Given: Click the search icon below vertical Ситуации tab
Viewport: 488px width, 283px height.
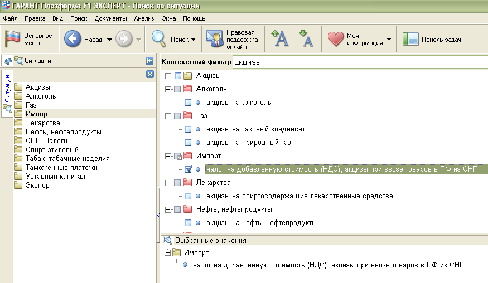Looking at the screenshot, I should pyautogui.click(x=7, y=108).
